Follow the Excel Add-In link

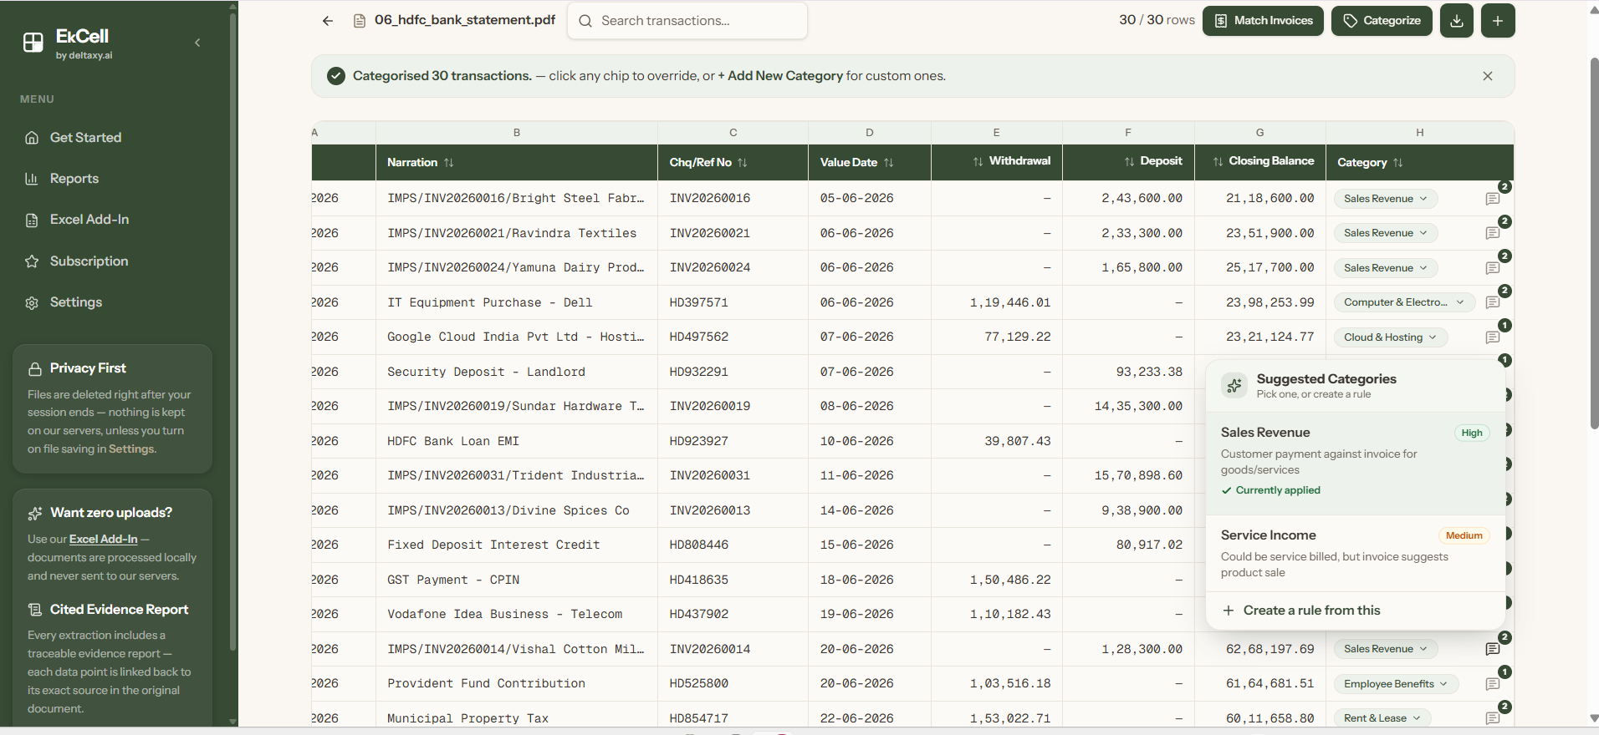[103, 540]
